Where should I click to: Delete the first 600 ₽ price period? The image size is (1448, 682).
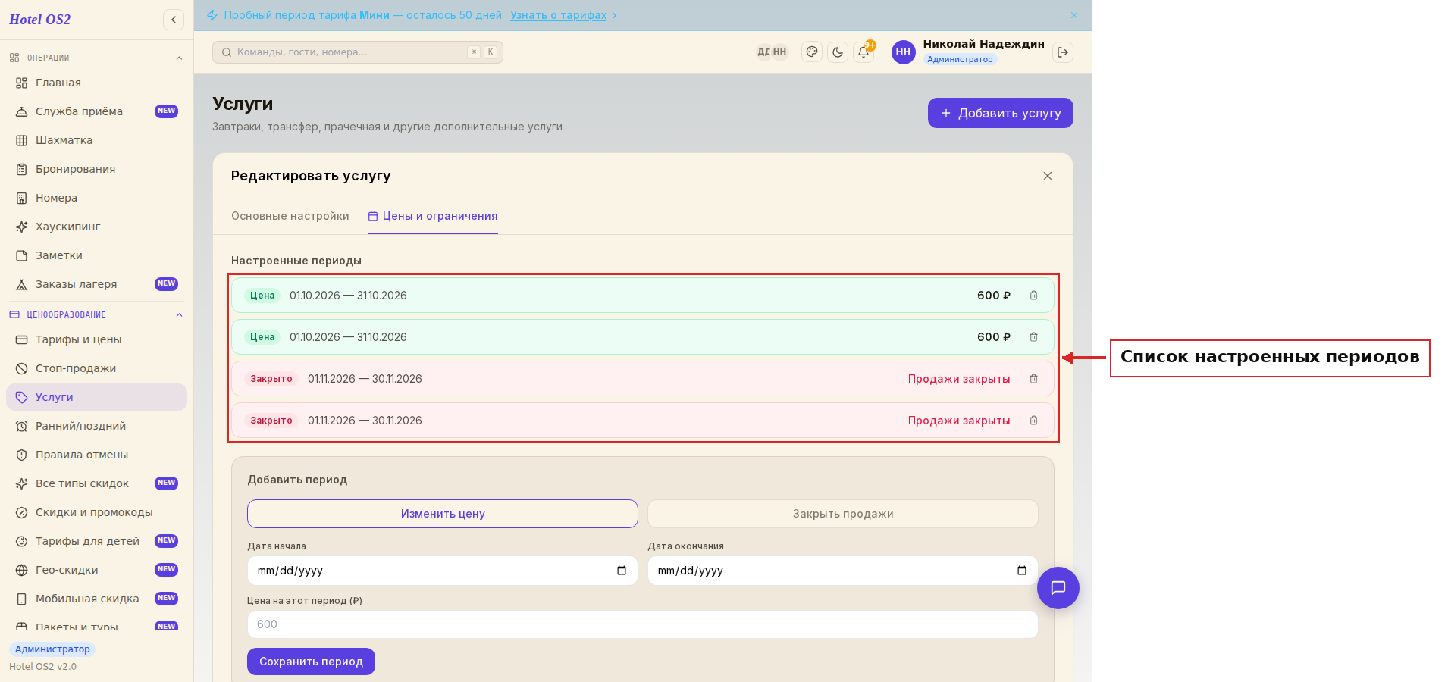[1033, 296]
